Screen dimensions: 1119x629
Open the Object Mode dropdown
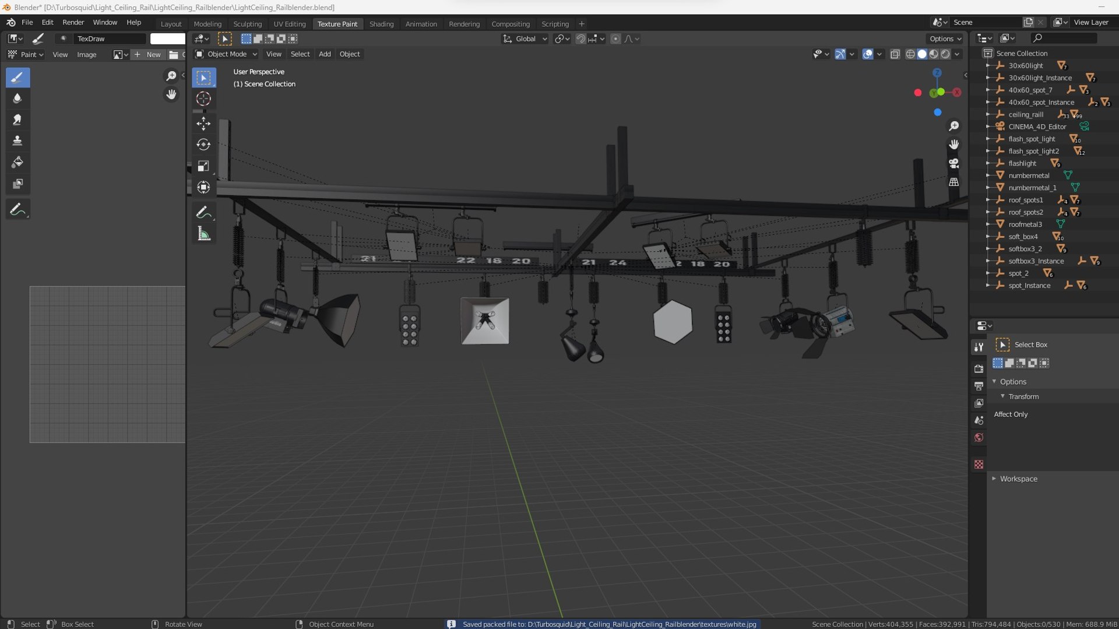coord(226,54)
